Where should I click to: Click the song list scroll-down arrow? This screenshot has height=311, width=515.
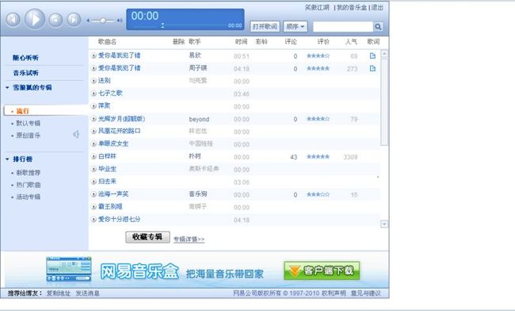[384, 225]
